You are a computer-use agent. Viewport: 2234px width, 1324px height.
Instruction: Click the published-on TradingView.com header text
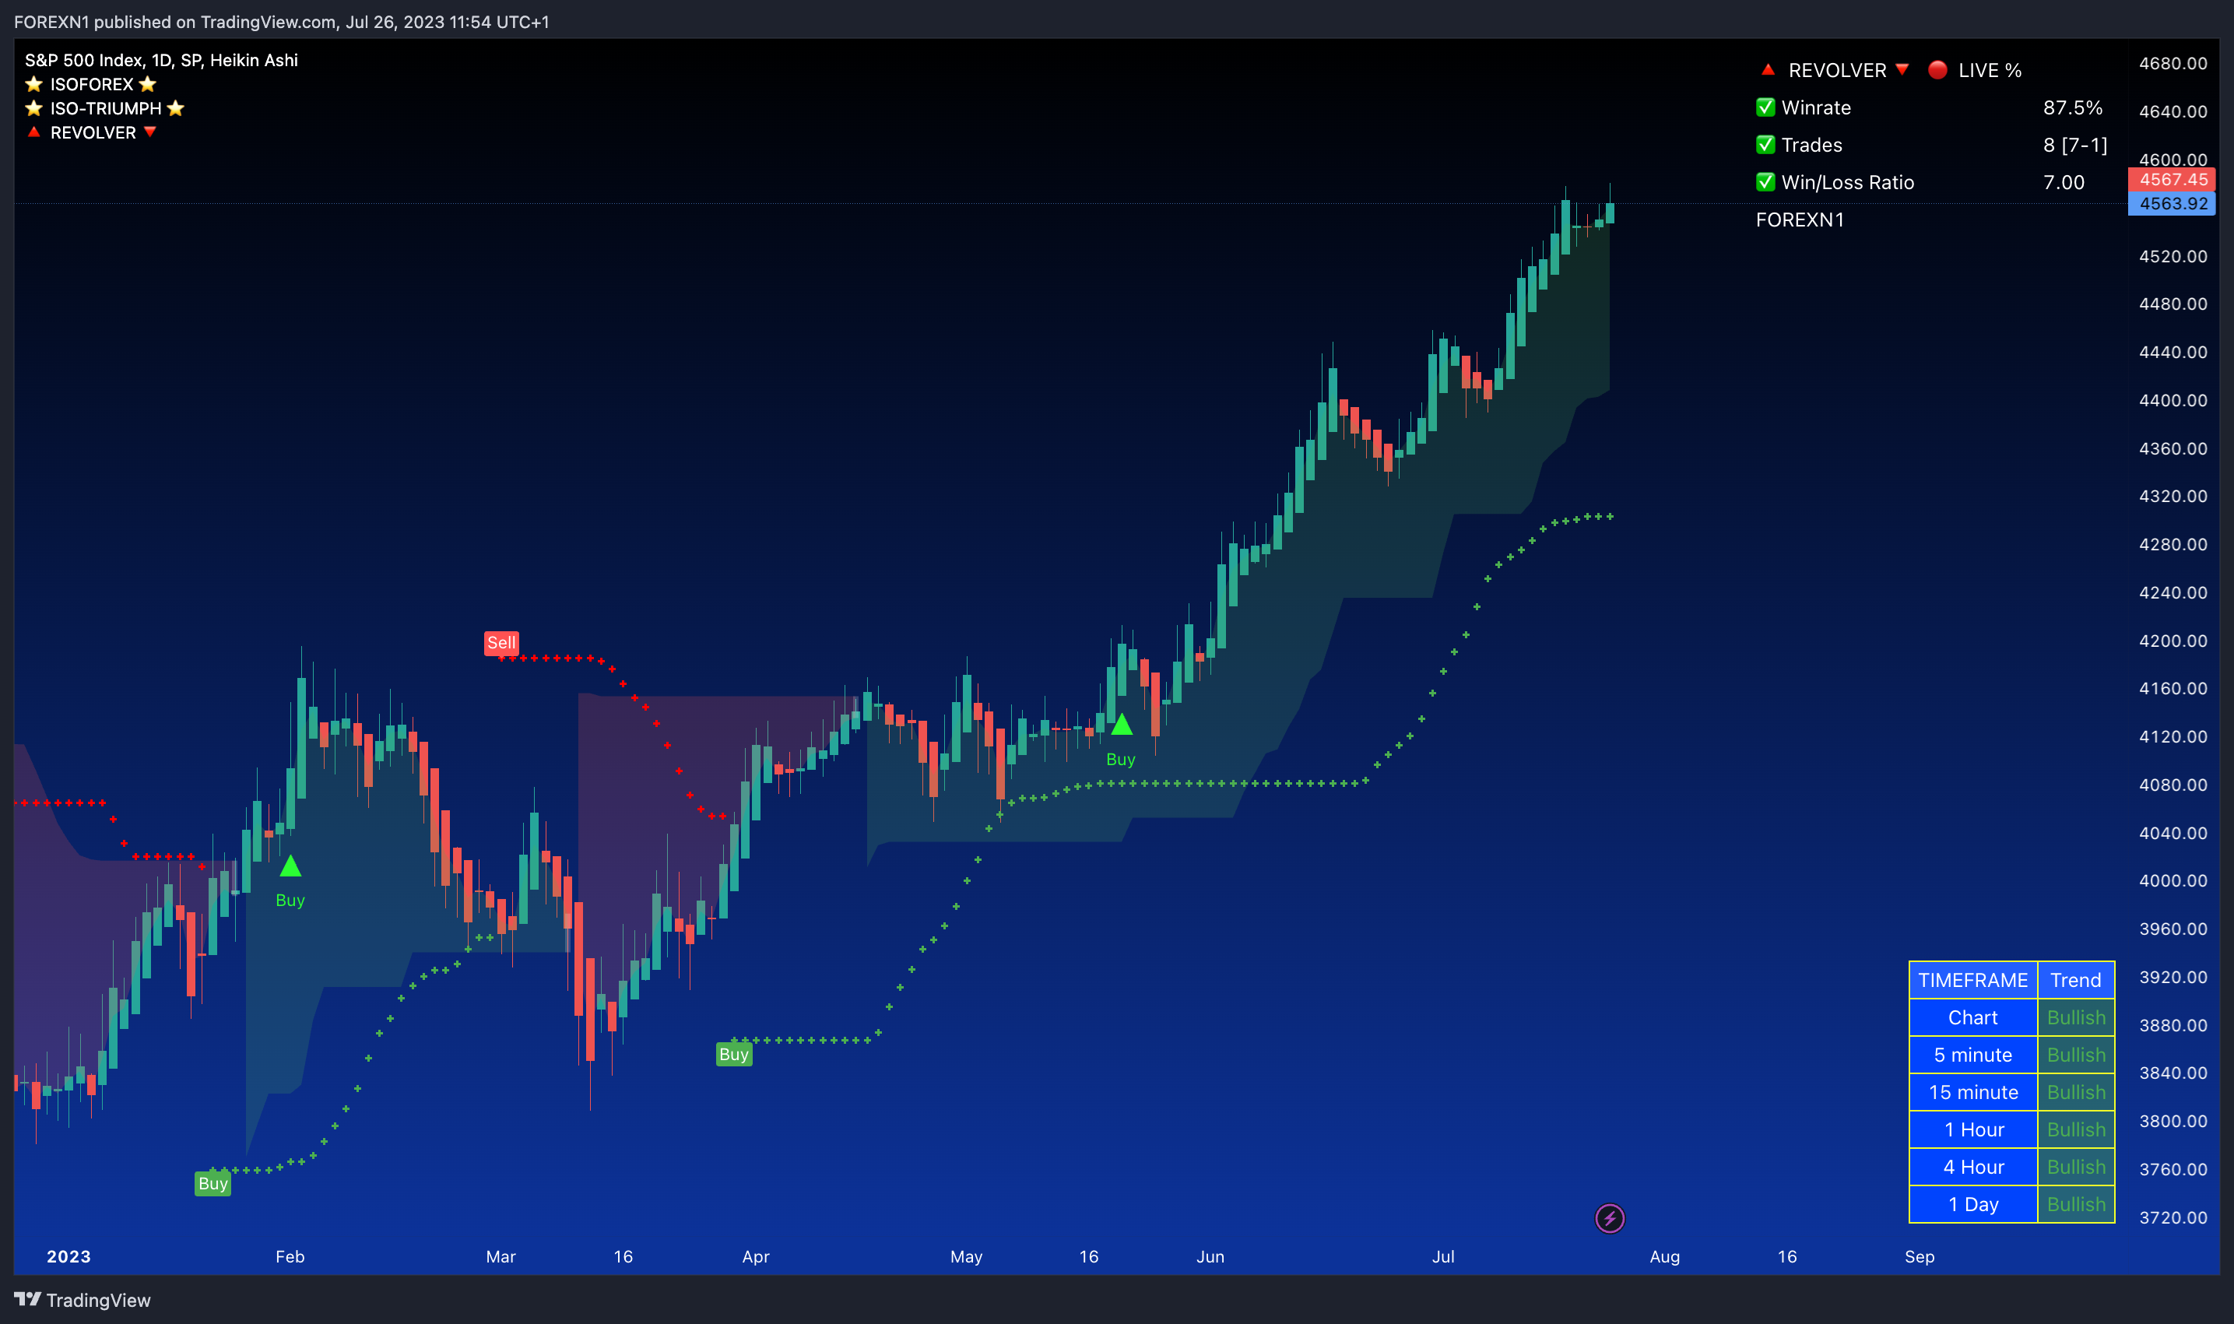pos(281,22)
